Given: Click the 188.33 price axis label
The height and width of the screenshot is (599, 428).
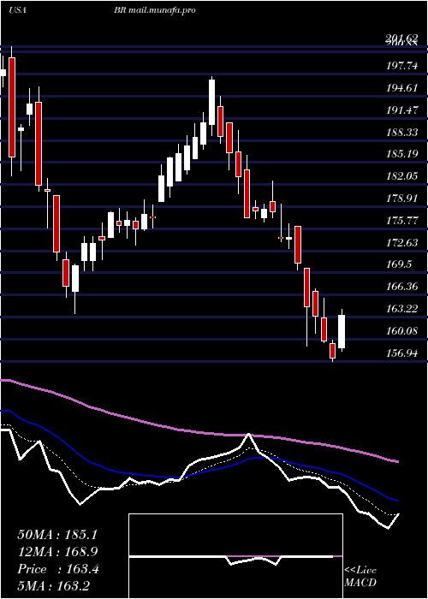Looking at the screenshot, I should point(401,133).
